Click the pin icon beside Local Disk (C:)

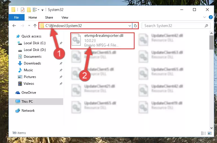[61, 43]
